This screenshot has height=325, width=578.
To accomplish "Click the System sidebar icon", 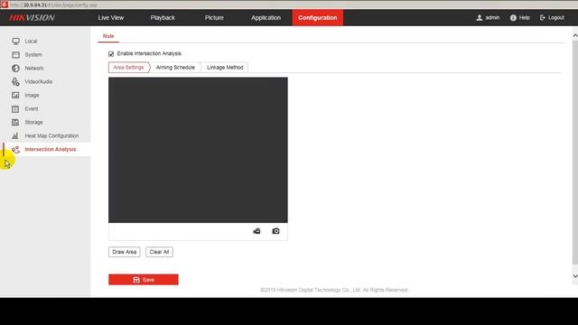I will [15, 54].
